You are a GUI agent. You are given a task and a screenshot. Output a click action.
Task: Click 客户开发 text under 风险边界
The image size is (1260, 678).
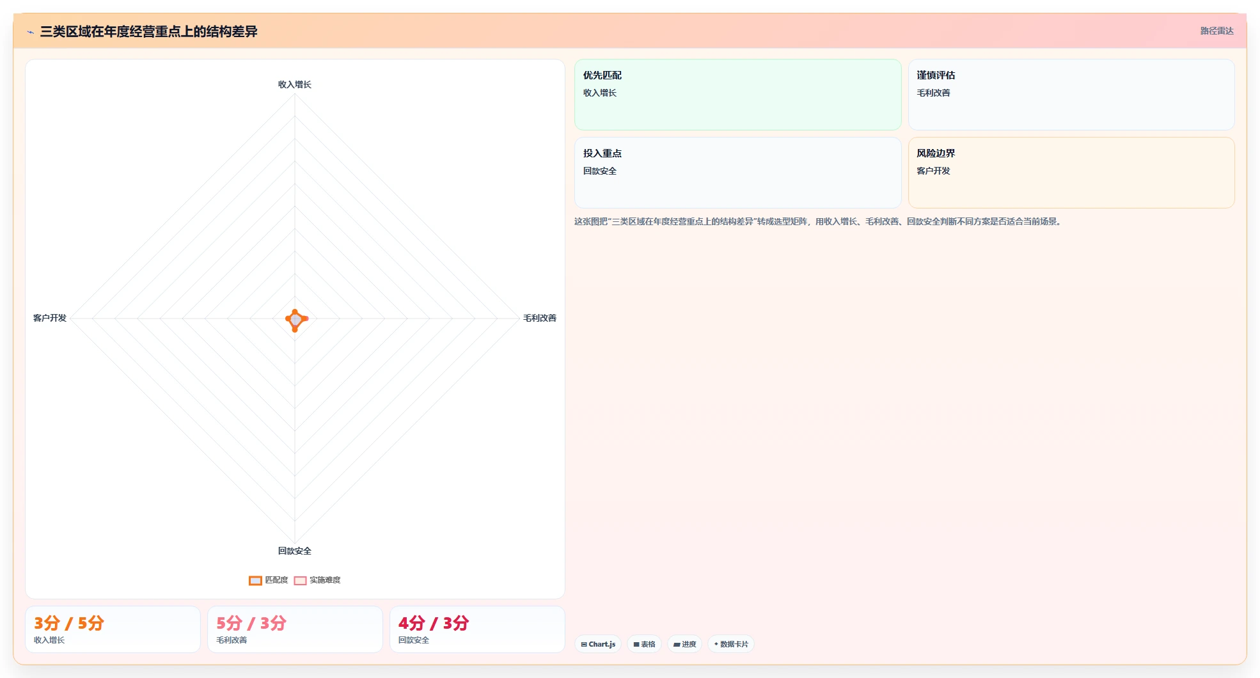pyautogui.click(x=933, y=171)
